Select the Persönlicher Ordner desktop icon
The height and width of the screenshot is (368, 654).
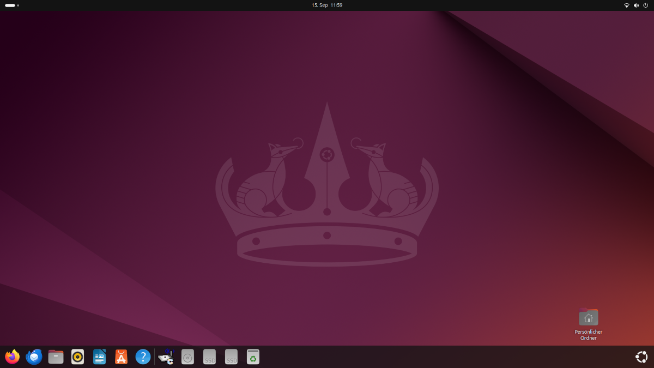click(x=589, y=325)
